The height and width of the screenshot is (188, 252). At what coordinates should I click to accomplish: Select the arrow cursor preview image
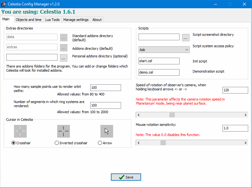(107, 131)
